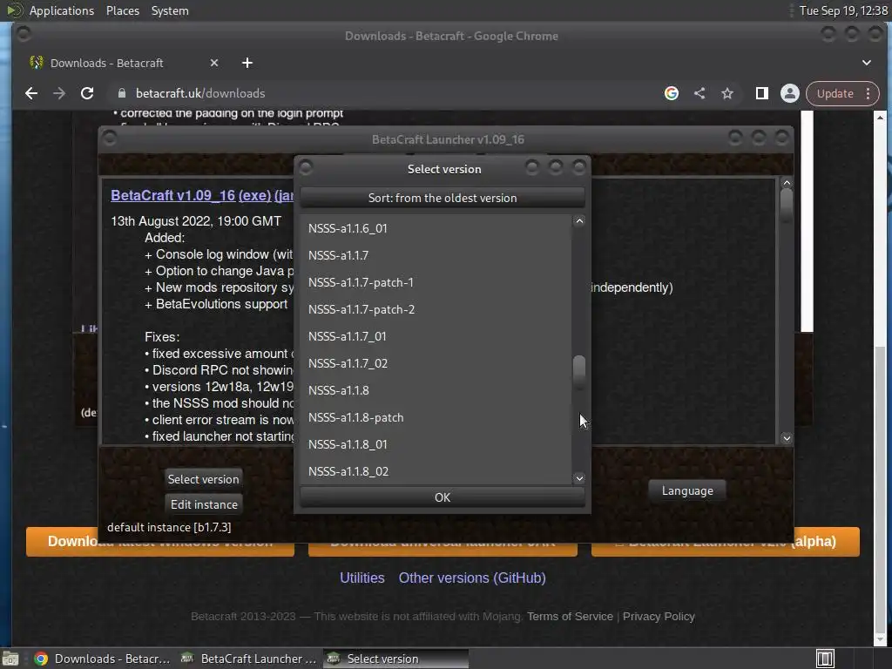Select version NSSS-a1.1.7-patch-1

coord(436,282)
